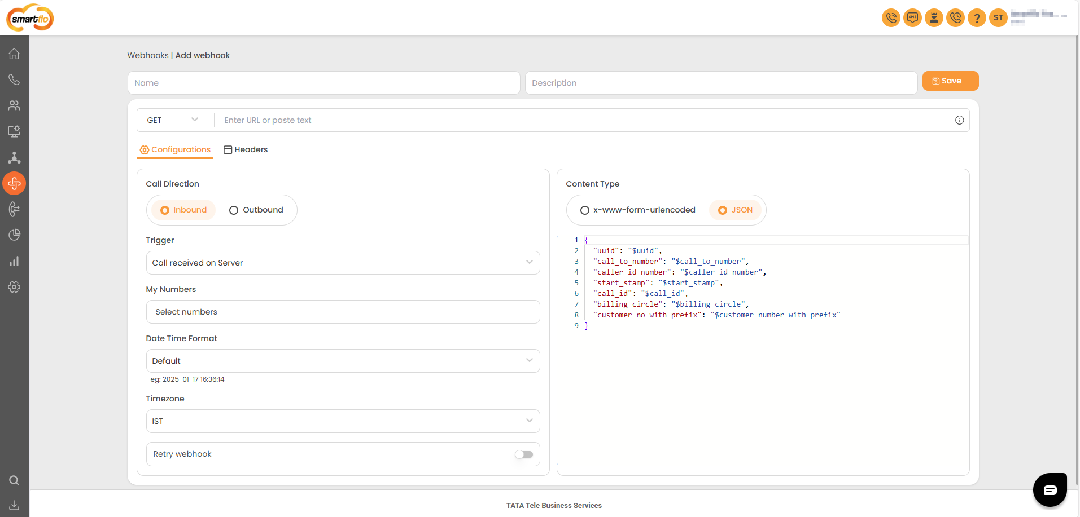1080x517 pixels.
Task: Select the Outbound call direction
Action: 256,210
